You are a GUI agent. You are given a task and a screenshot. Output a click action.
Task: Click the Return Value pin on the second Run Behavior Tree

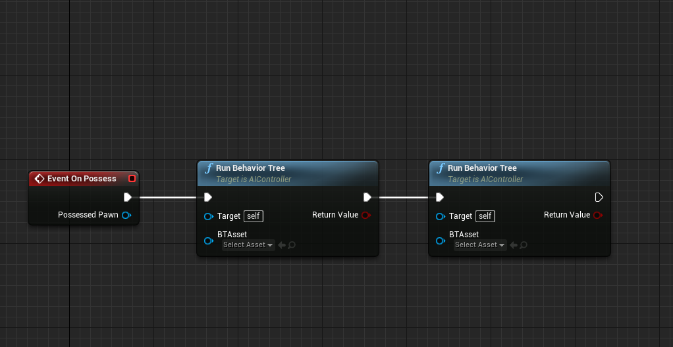[x=598, y=215]
